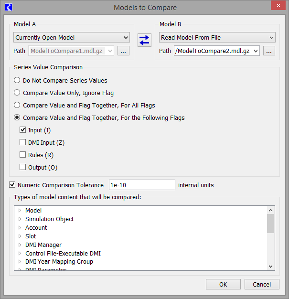289x299 pixels.
Task: Open Model A source dropdown
Action: [x=71, y=37]
